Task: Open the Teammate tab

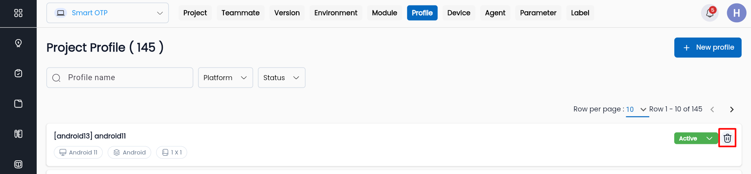Action: tap(240, 13)
